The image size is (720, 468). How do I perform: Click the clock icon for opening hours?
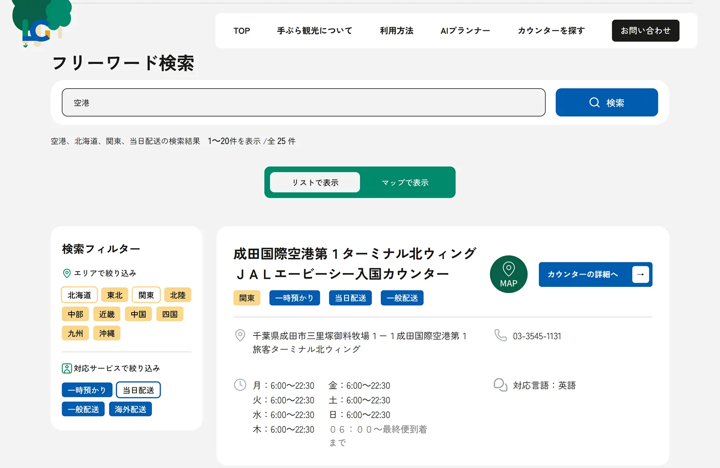coord(240,385)
